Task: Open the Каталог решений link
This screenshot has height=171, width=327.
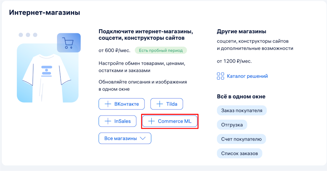Action: [247, 76]
